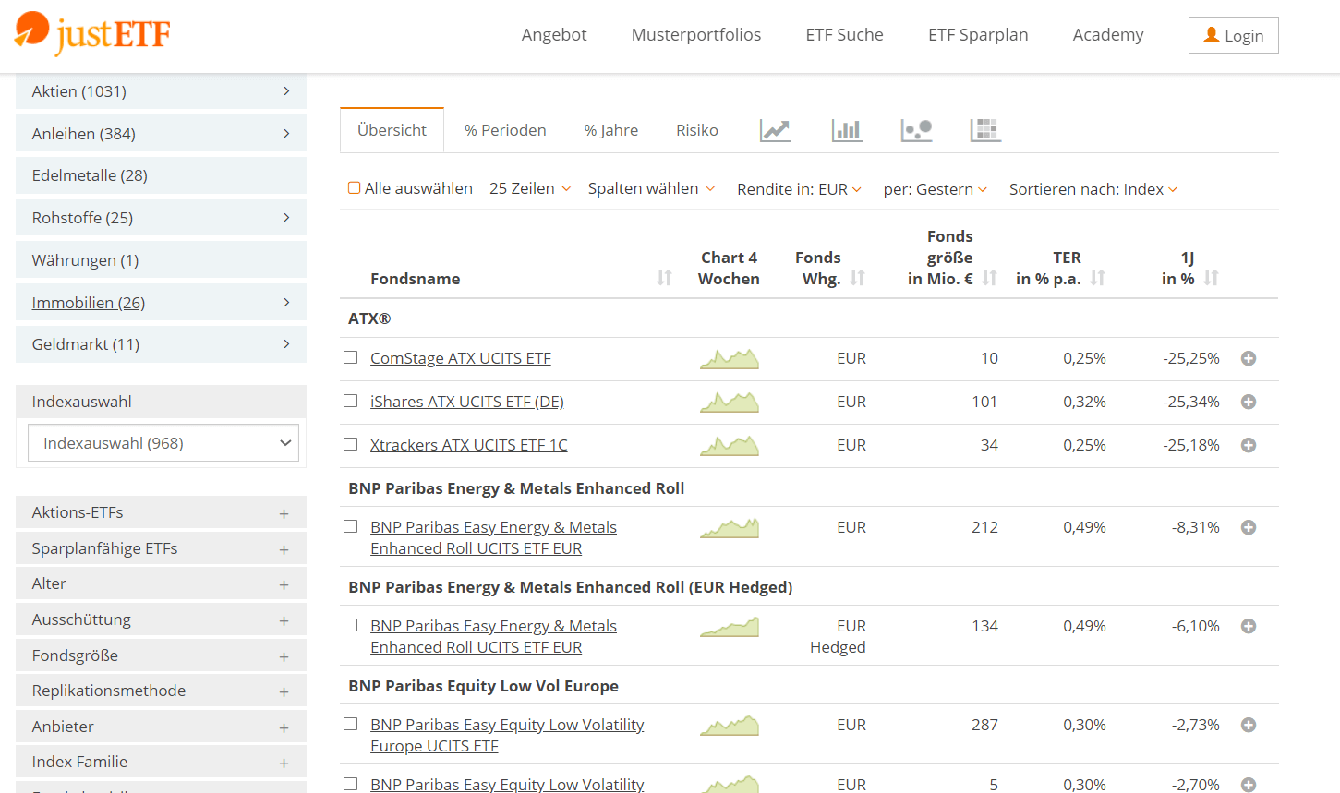Viewport: 1340px width, 793px height.
Task: Expand the Alter filter
Action: click(161, 583)
